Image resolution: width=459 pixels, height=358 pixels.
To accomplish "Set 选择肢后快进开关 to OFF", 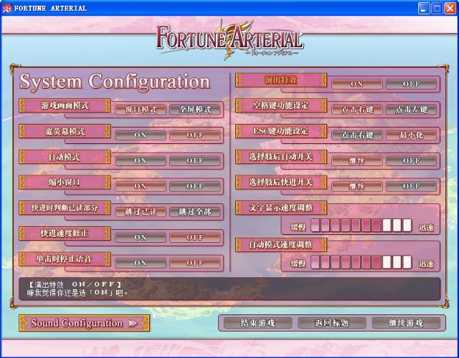I will 411,186.
